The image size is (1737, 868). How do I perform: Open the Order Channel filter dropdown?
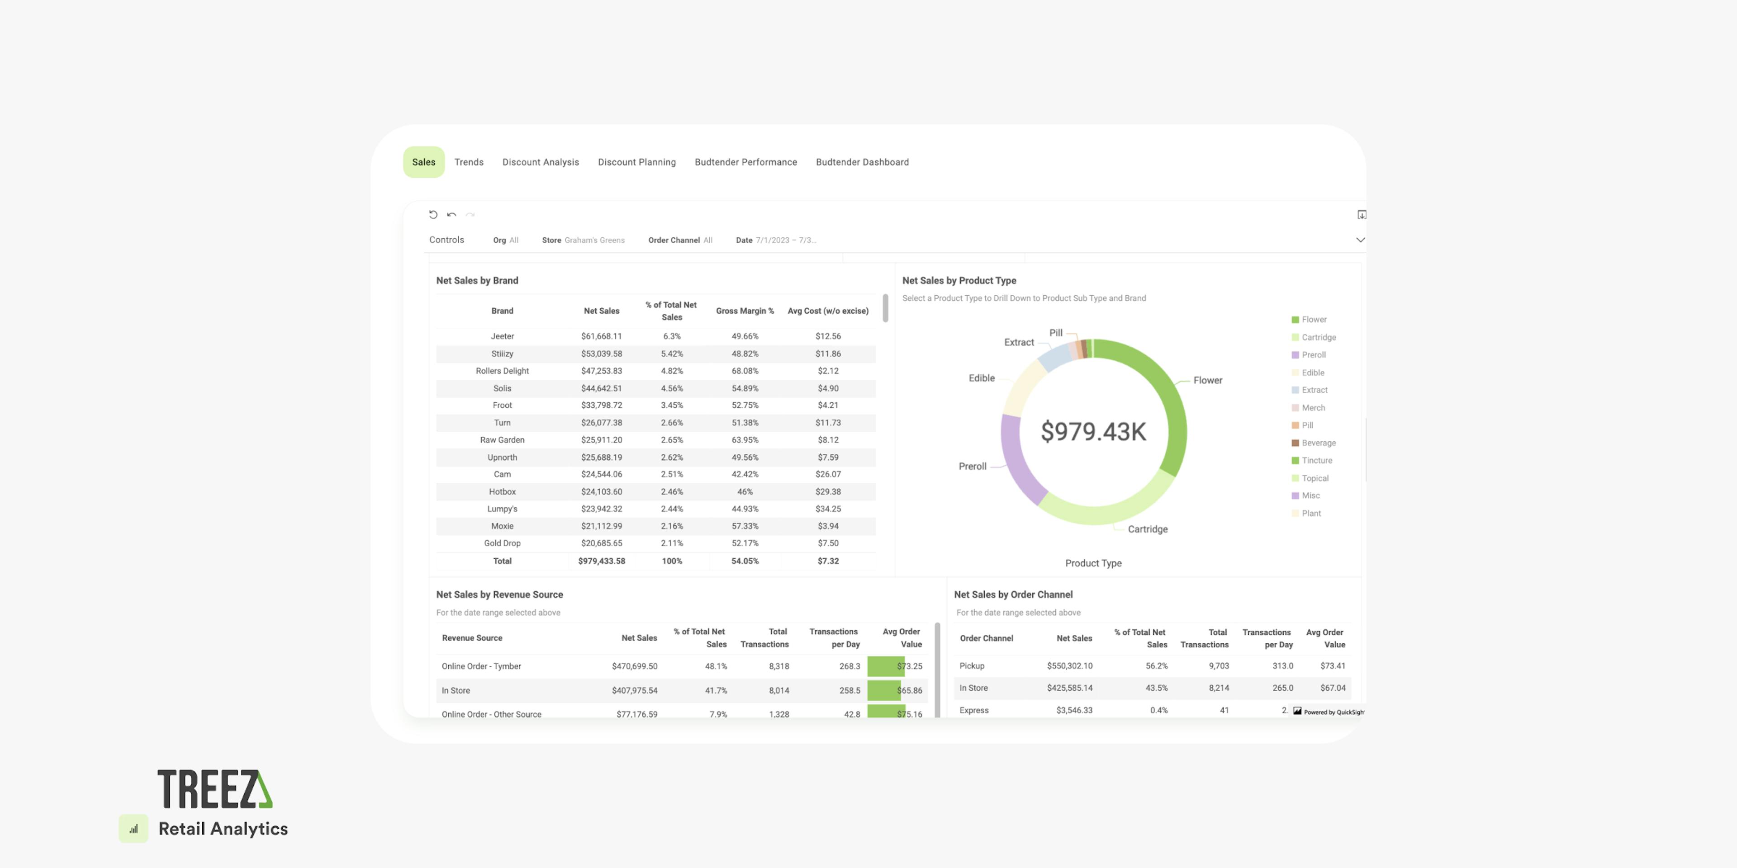pyautogui.click(x=680, y=241)
